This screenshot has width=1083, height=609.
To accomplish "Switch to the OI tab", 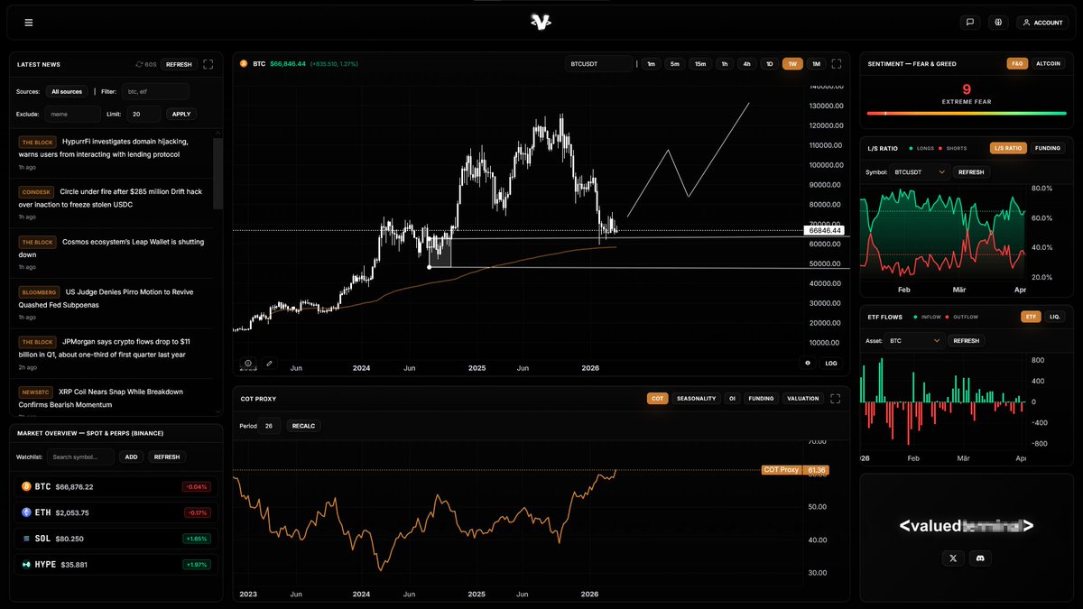I will click(732, 398).
